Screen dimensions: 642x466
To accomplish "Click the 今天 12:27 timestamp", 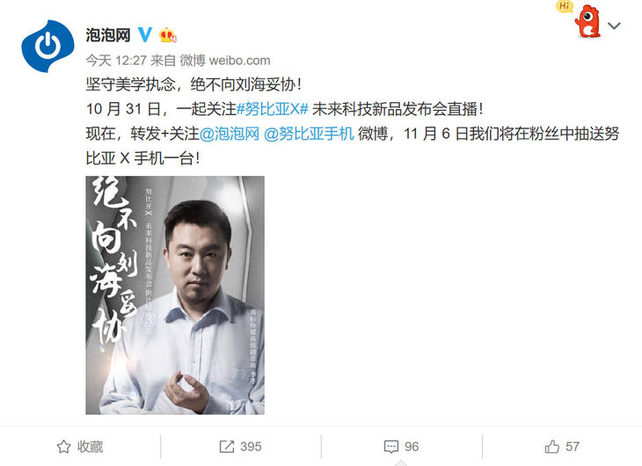I will tap(116, 61).
